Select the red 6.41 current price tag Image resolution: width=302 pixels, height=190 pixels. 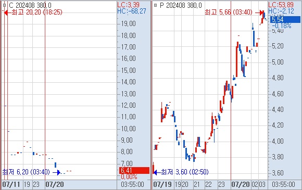click(134, 170)
